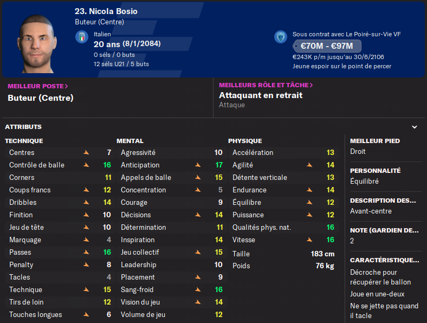
Task: Select the trend arrow next to Jeu collectif
Action: (x=198, y=253)
